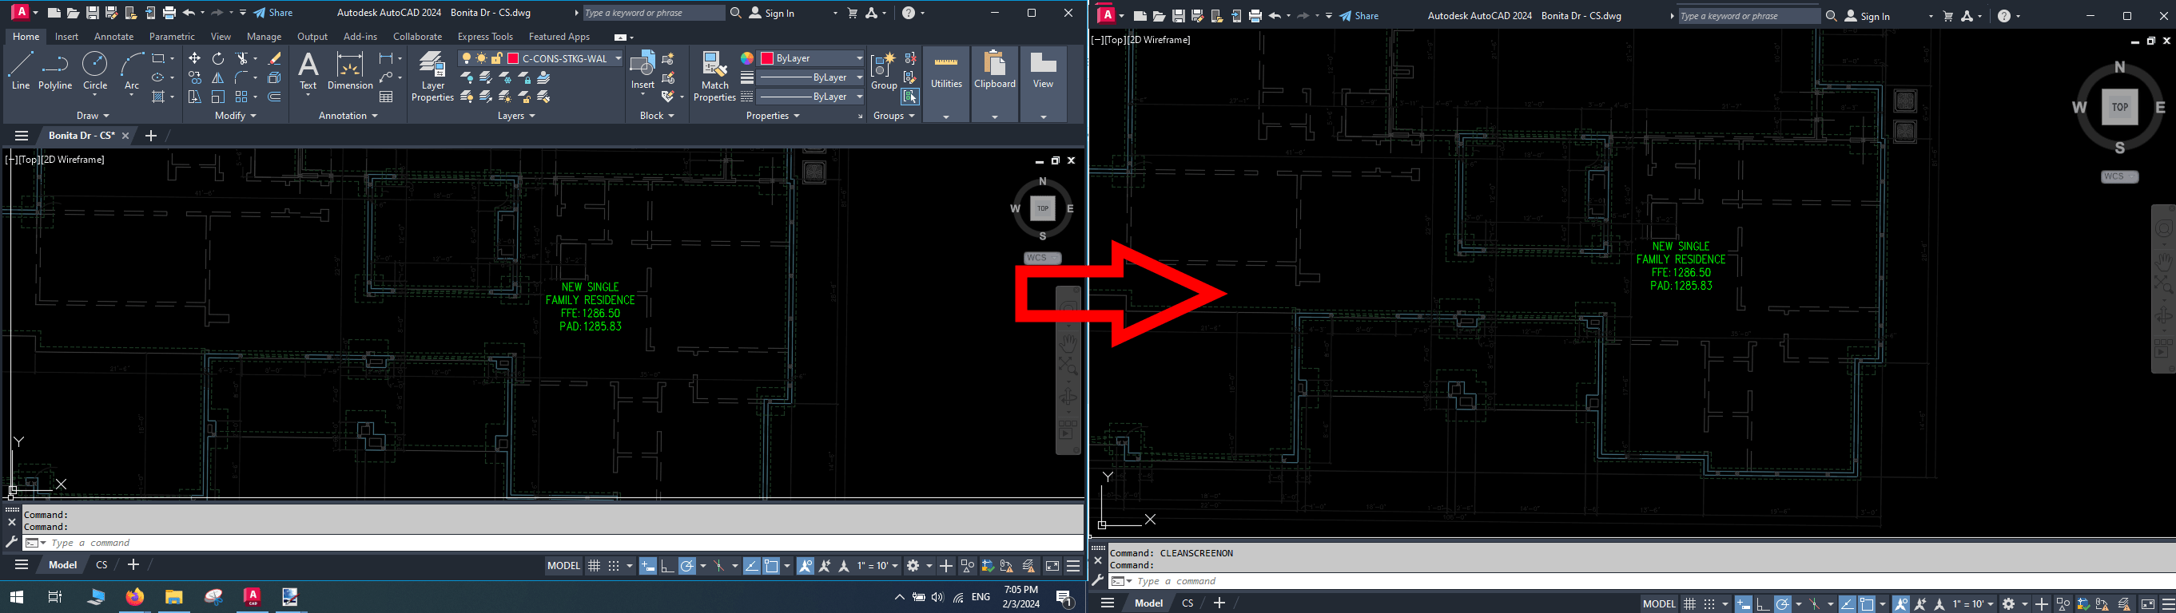The width and height of the screenshot is (2176, 613).
Task: Toggle Clean Screen in right window status bar
Action: (2147, 603)
